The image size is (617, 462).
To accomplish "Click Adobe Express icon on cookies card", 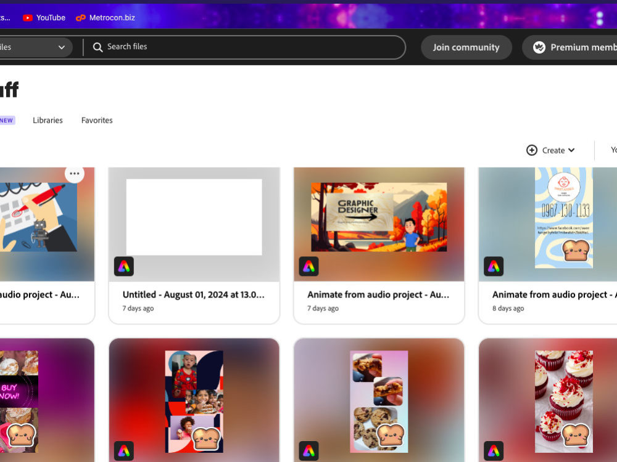I will pos(309,451).
